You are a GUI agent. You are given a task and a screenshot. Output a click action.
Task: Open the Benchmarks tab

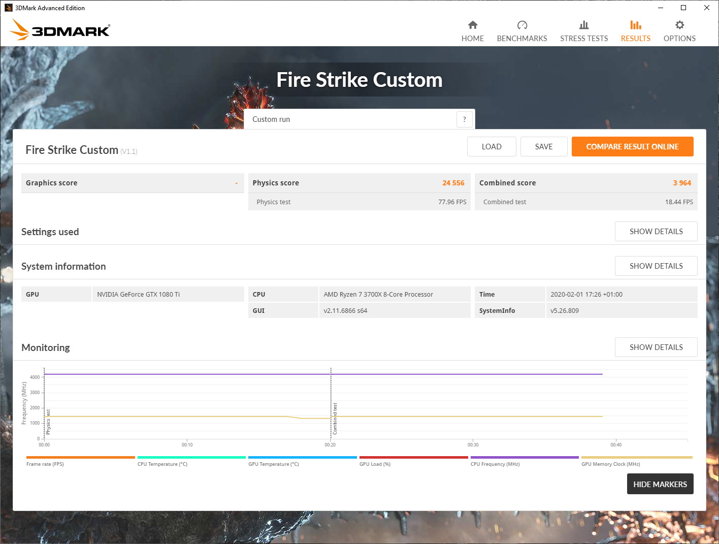coord(521,31)
